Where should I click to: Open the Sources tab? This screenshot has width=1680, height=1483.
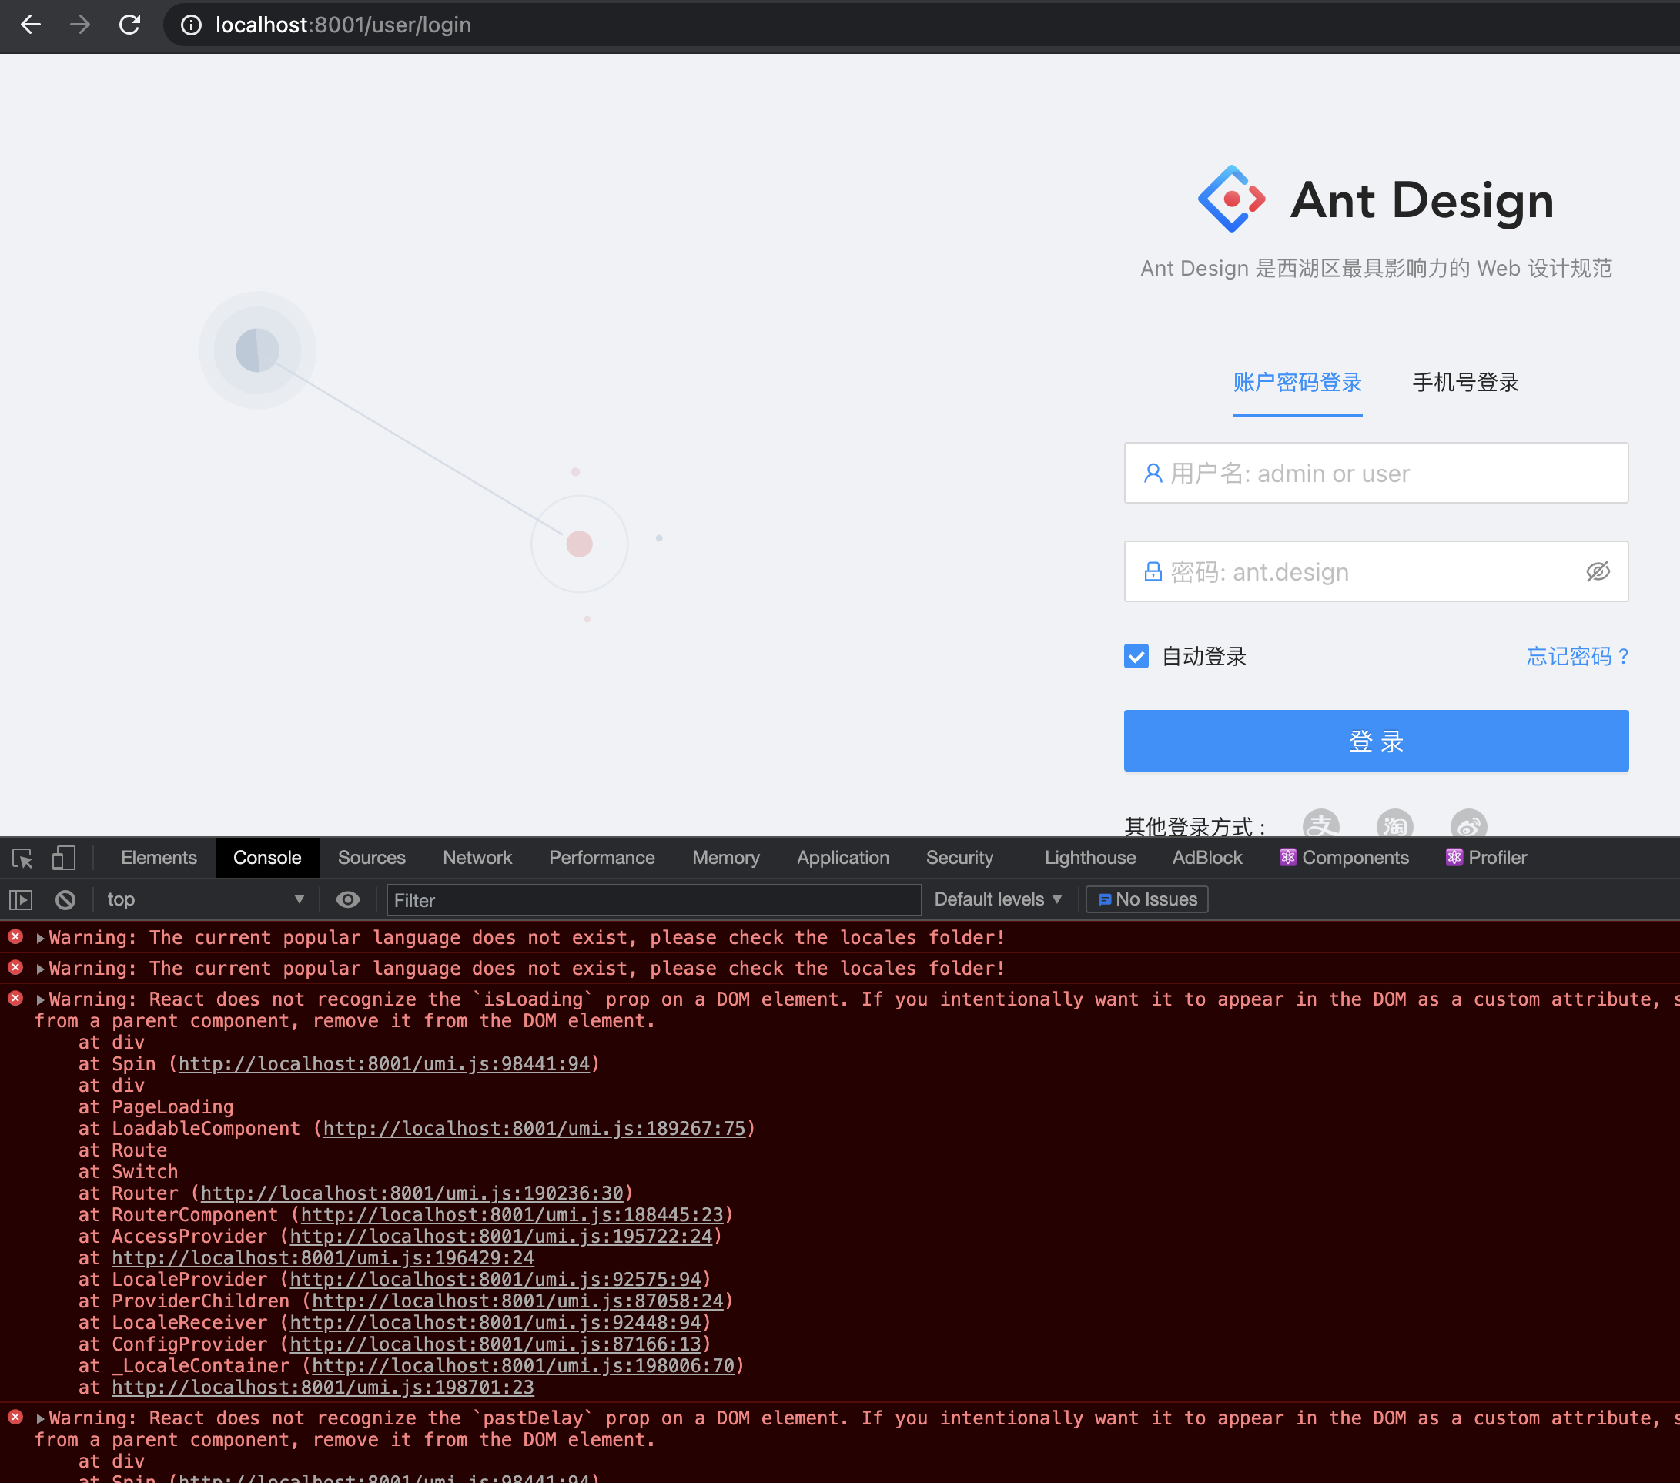(x=372, y=859)
